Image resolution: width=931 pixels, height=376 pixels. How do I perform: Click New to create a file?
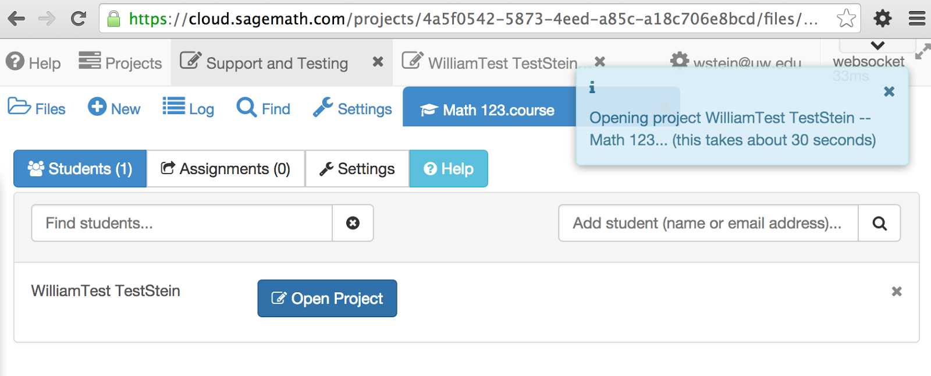[x=114, y=108]
